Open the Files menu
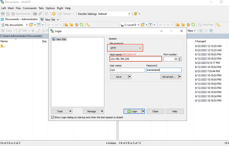This screenshot has width=229, height=146. [x=18, y=8]
